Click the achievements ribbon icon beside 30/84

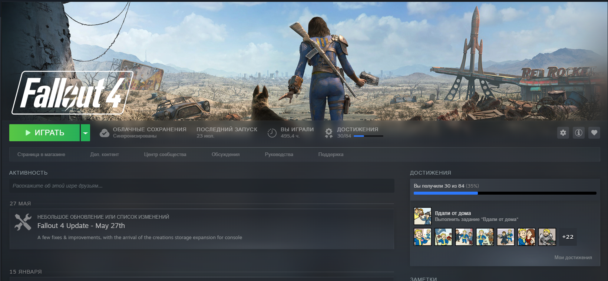[x=328, y=133]
